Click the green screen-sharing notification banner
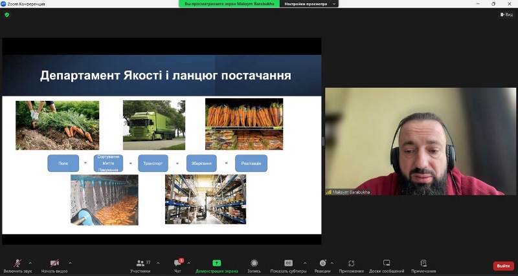The height and width of the screenshot is (276, 518). tap(229, 4)
